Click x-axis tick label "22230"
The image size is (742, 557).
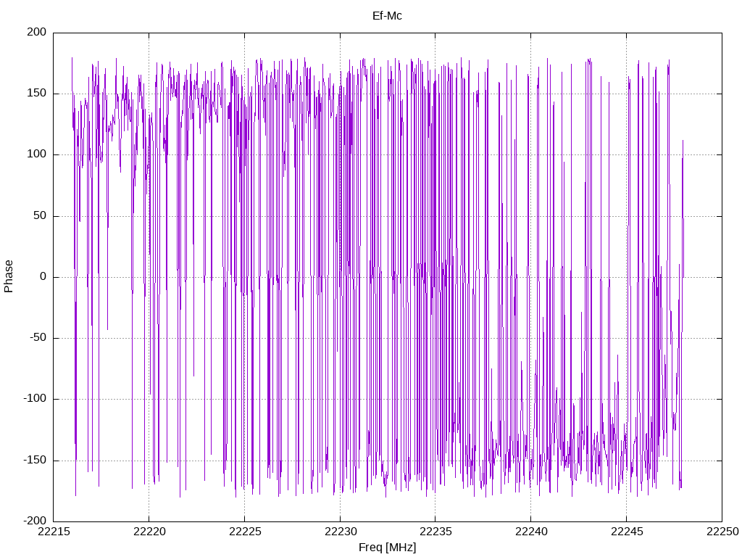(341, 532)
